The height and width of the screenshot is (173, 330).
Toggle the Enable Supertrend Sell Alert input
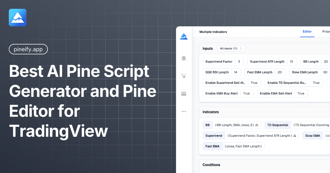click(232, 83)
